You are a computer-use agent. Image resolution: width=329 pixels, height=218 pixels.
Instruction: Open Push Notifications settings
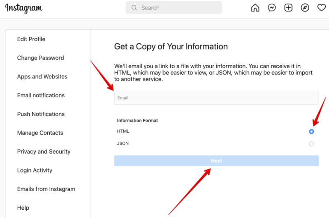click(x=41, y=114)
